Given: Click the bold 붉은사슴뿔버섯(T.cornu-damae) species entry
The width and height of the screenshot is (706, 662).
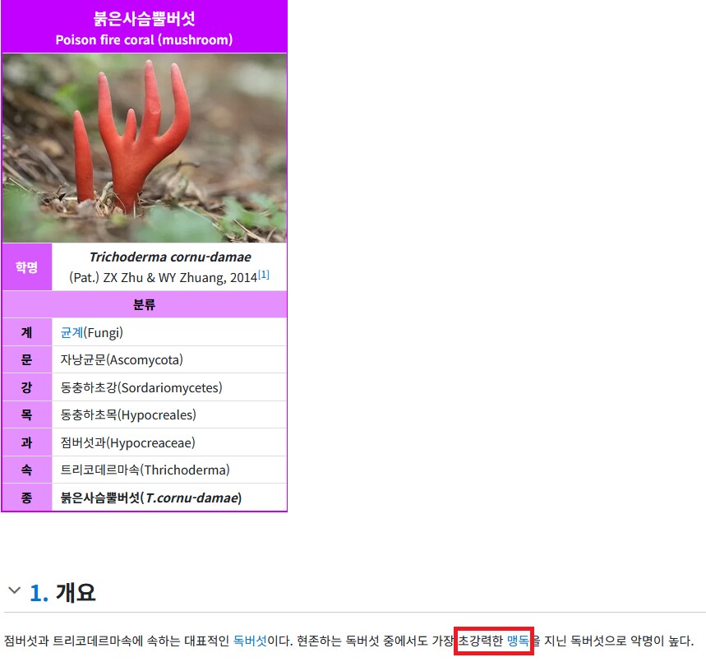Looking at the screenshot, I should pyautogui.click(x=151, y=498).
